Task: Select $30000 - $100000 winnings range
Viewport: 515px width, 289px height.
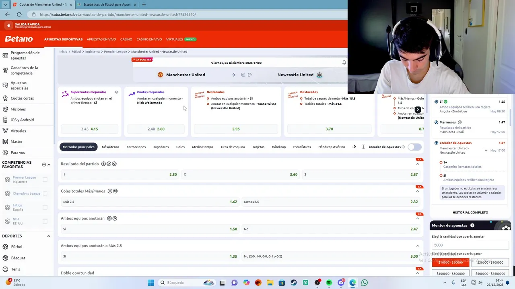Action: click(490, 263)
